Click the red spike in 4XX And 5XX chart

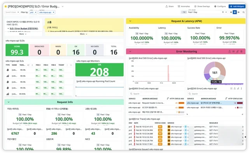tap(168, 73)
